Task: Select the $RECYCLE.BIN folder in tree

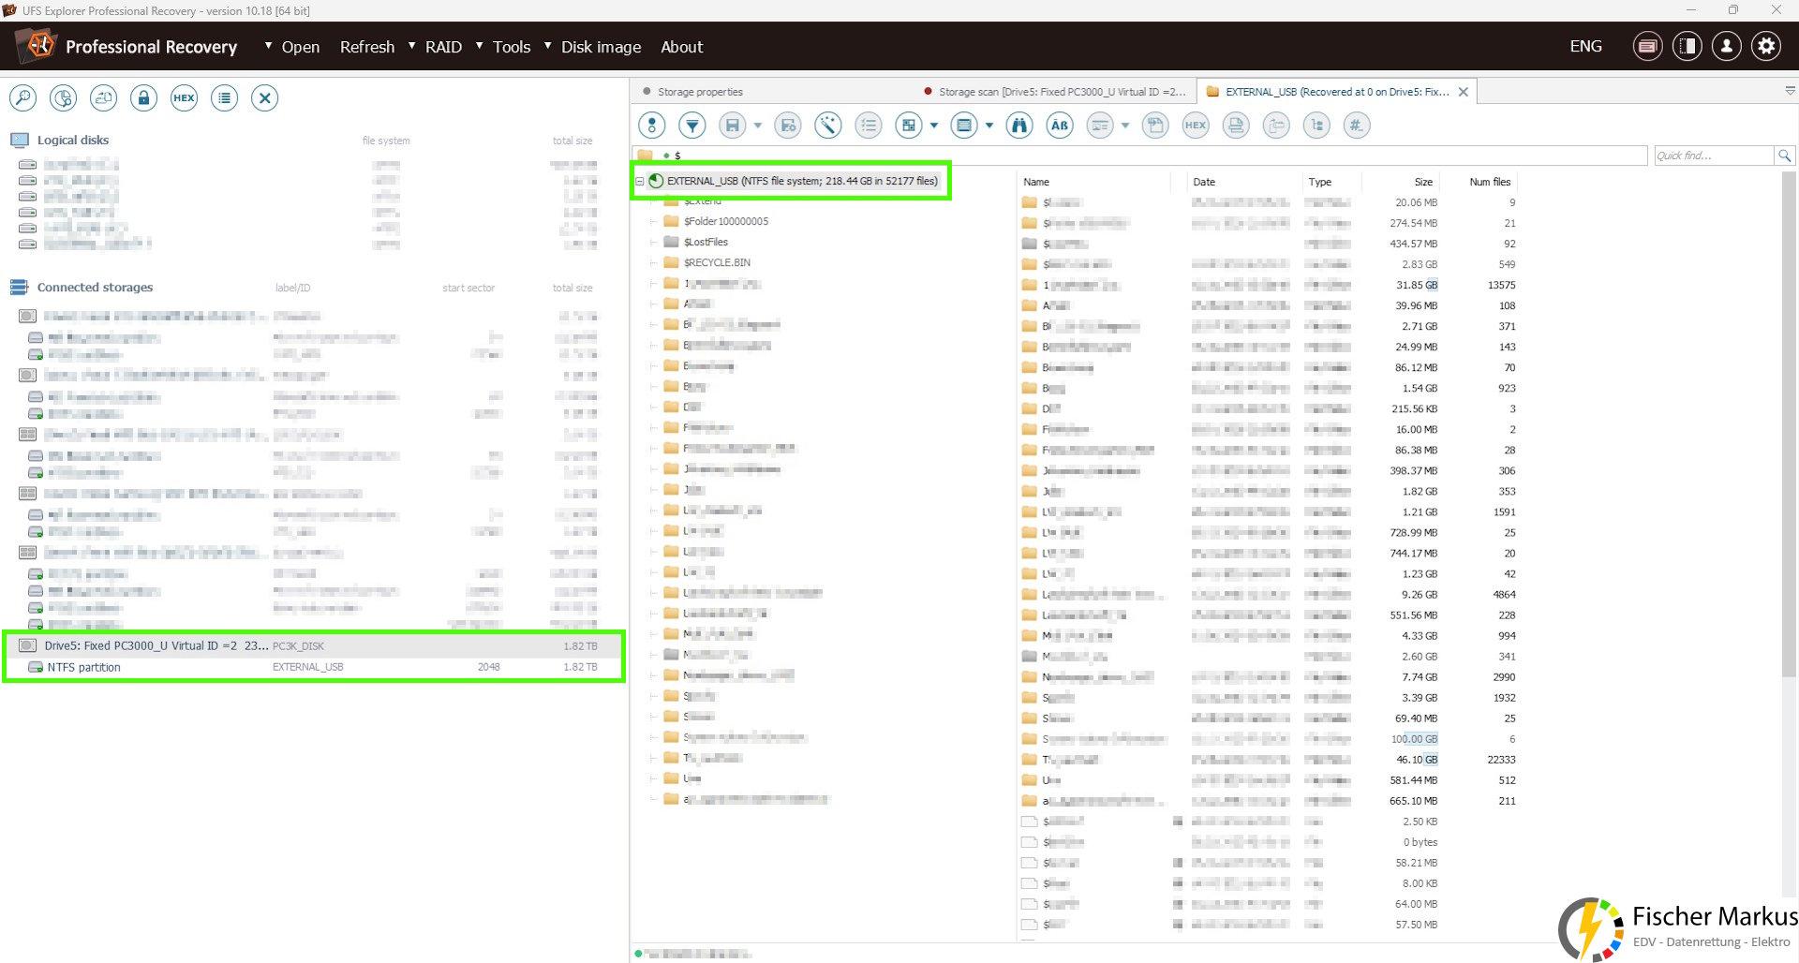Action: click(x=716, y=262)
